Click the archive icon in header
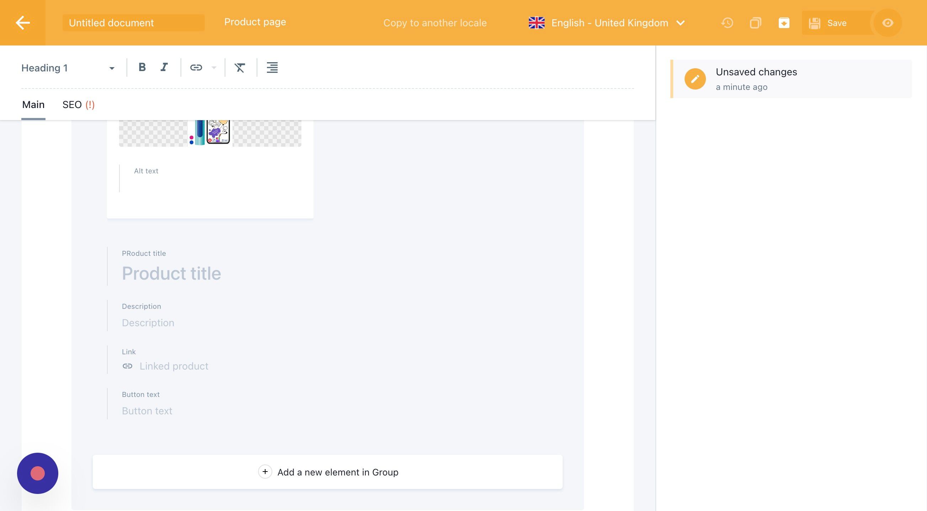This screenshot has height=511, width=927. (784, 23)
